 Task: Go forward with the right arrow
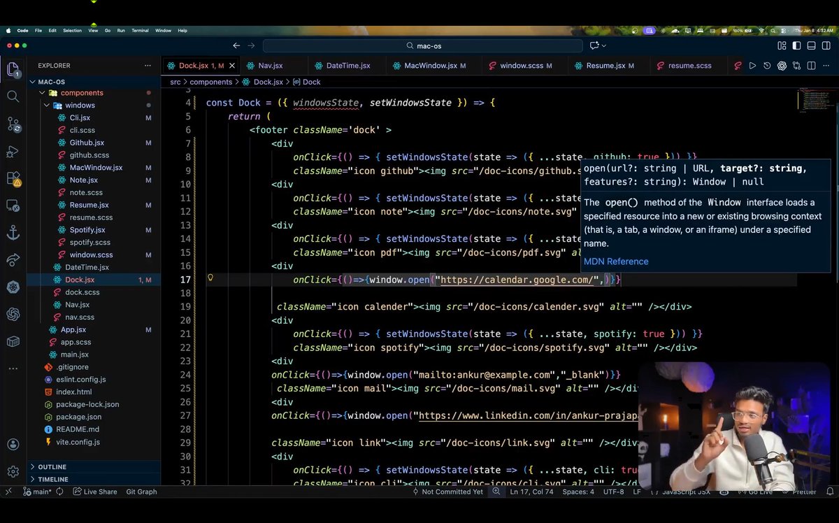(x=252, y=45)
